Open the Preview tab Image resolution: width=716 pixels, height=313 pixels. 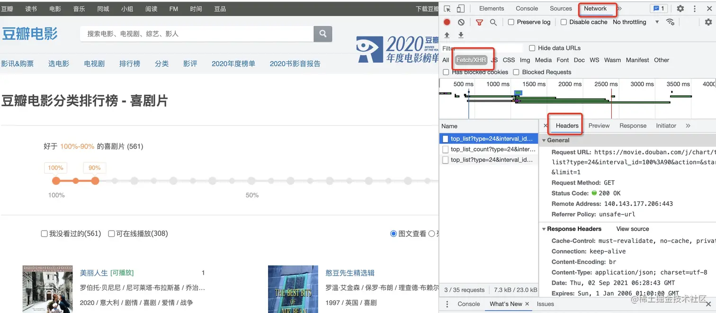click(599, 125)
